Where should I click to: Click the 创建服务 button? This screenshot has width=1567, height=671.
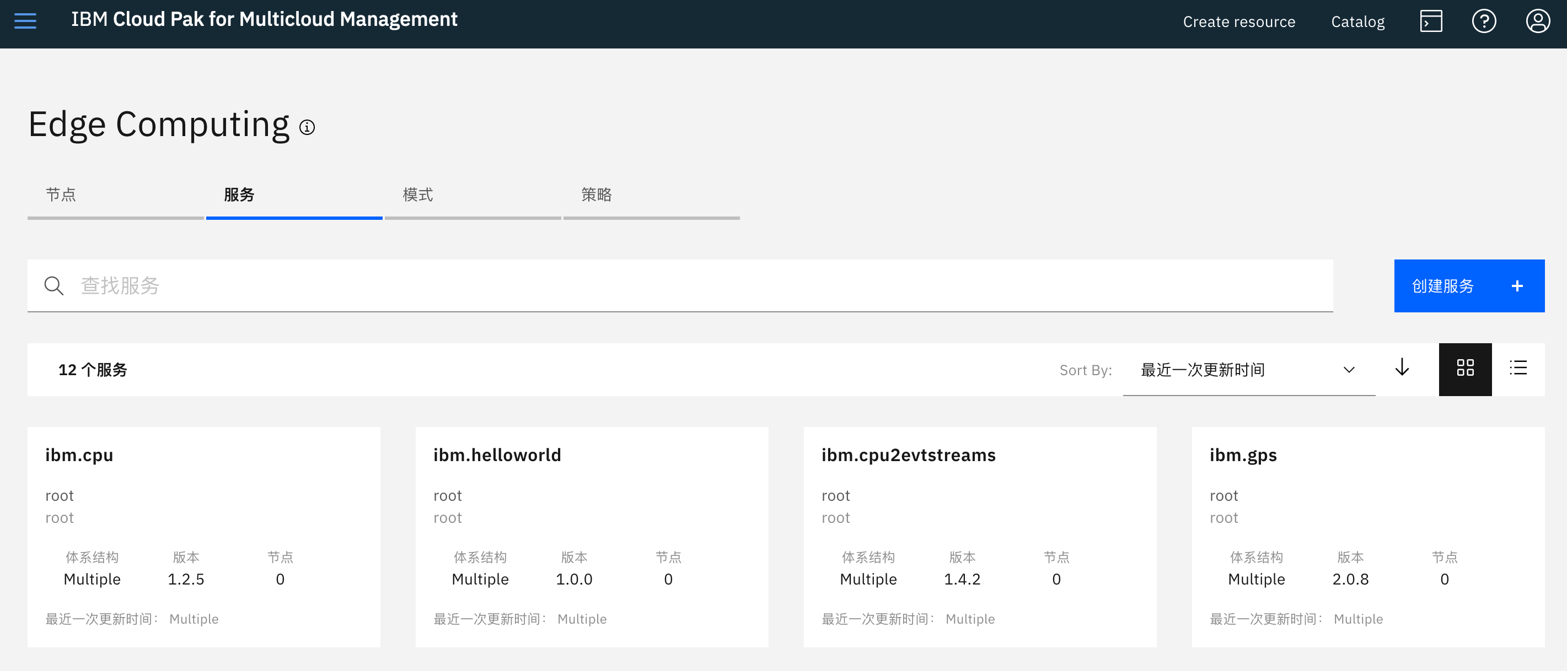point(1468,286)
